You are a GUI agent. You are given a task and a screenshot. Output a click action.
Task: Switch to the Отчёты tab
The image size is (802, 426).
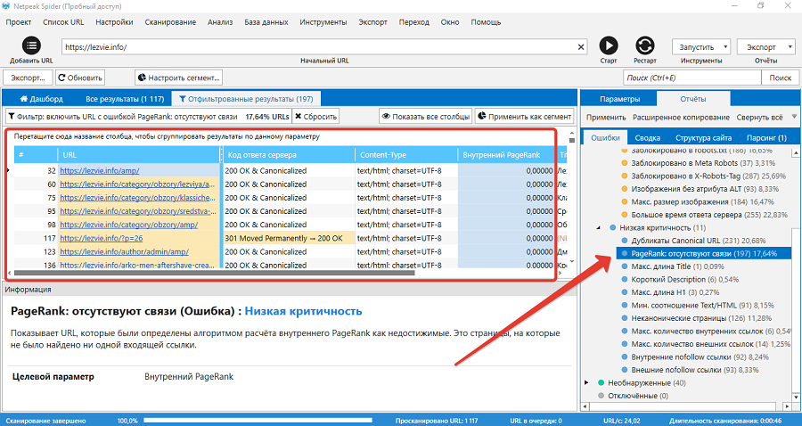click(x=693, y=99)
